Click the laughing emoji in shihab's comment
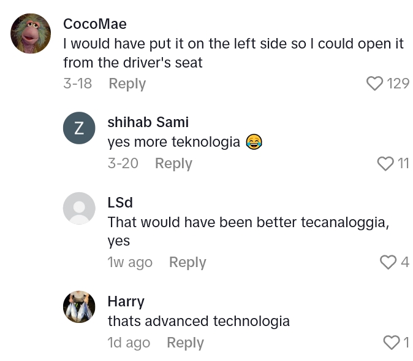Viewport: 413px width, 361px height. [x=254, y=142]
